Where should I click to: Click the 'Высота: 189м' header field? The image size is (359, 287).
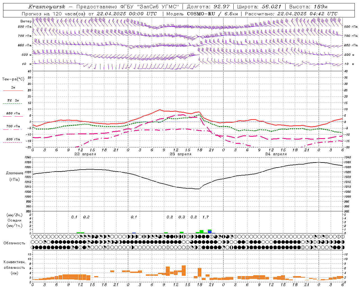coord(308,7)
